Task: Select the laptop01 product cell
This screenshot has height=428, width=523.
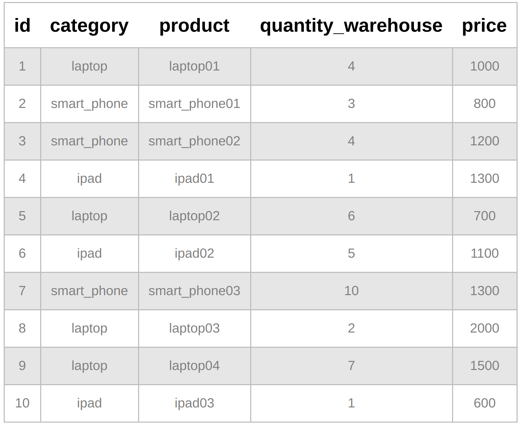Action: tap(194, 66)
